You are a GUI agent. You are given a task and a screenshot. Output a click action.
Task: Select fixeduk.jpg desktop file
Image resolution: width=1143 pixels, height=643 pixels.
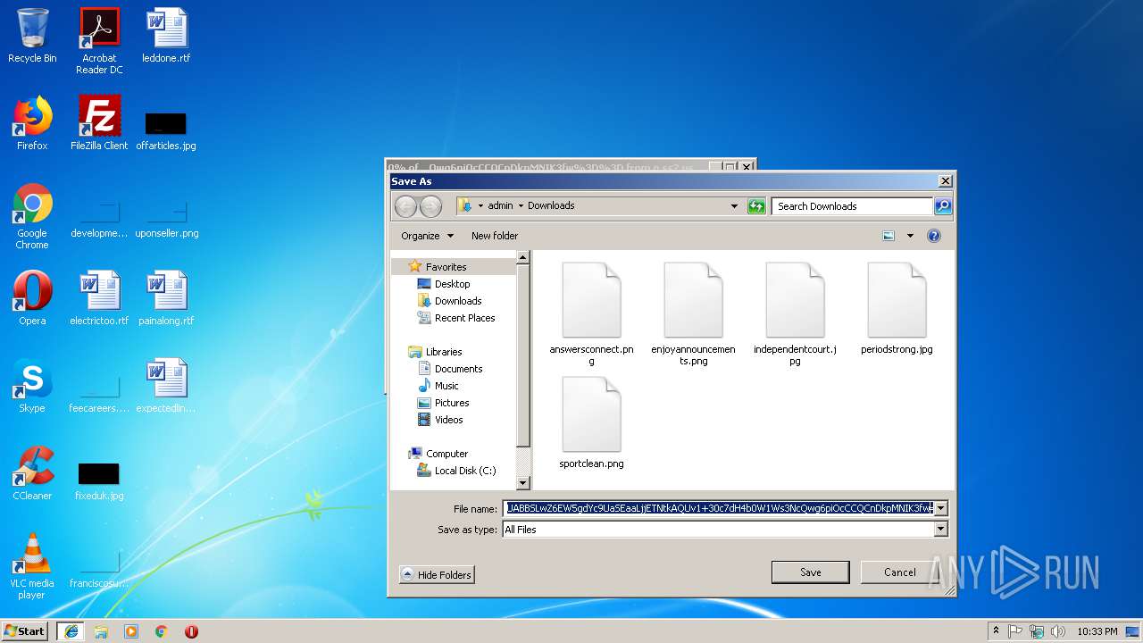(x=99, y=480)
